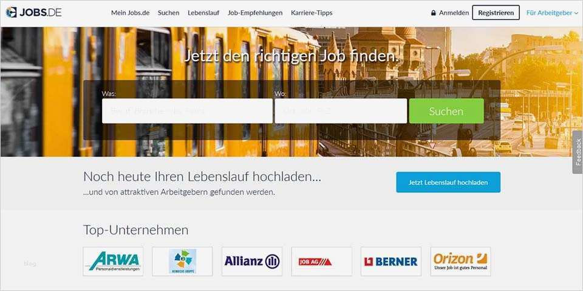Click the Anmelden login link
Image resolution: width=583 pixels, height=291 pixels.
point(454,13)
